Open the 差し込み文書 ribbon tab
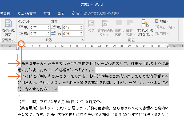184x117 pixels. click(x=27, y=13)
